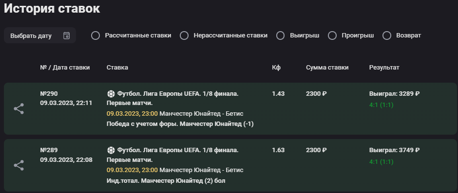This screenshot has width=458, height=193.
Task: Share bet №290 via share icon
Action: (19, 109)
